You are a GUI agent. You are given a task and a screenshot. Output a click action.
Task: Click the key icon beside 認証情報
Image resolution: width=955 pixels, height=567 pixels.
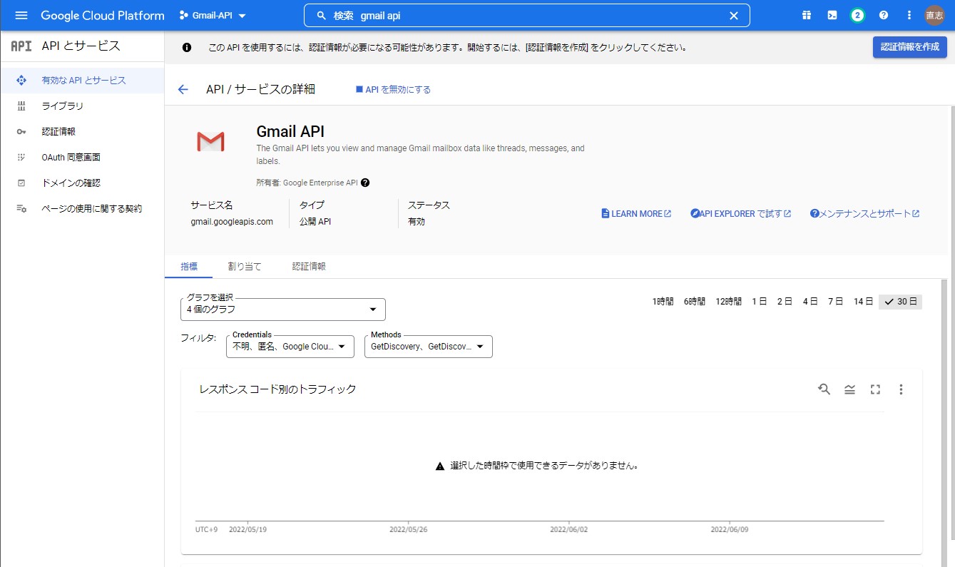21,132
